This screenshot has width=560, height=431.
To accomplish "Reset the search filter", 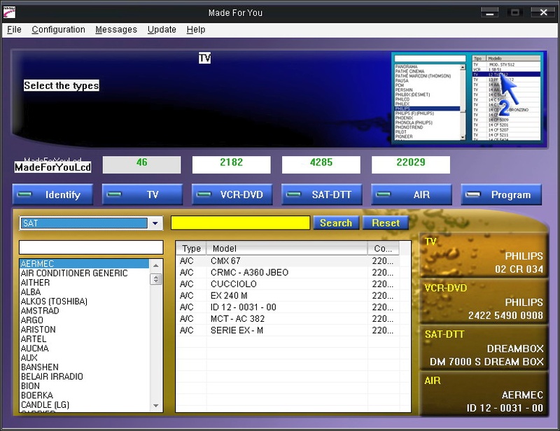I will pyautogui.click(x=385, y=222).
